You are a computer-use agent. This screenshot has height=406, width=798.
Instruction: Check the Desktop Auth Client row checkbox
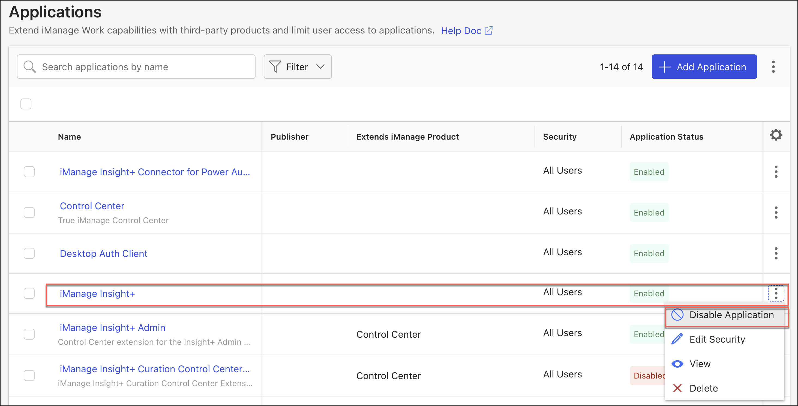pyautogui.click(x=29, y=253)
